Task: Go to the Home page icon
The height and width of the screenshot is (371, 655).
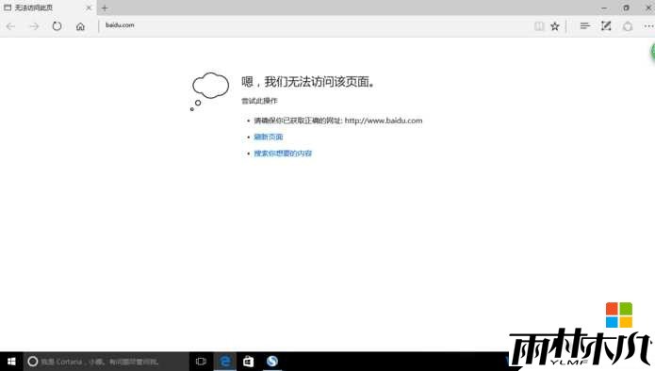Action: (80, 26)
